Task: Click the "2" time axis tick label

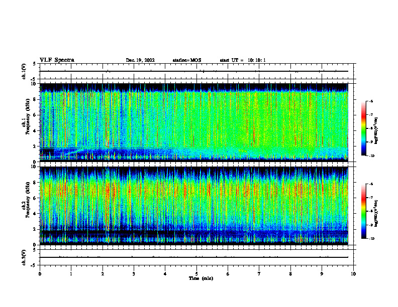Action: [103, 274]
